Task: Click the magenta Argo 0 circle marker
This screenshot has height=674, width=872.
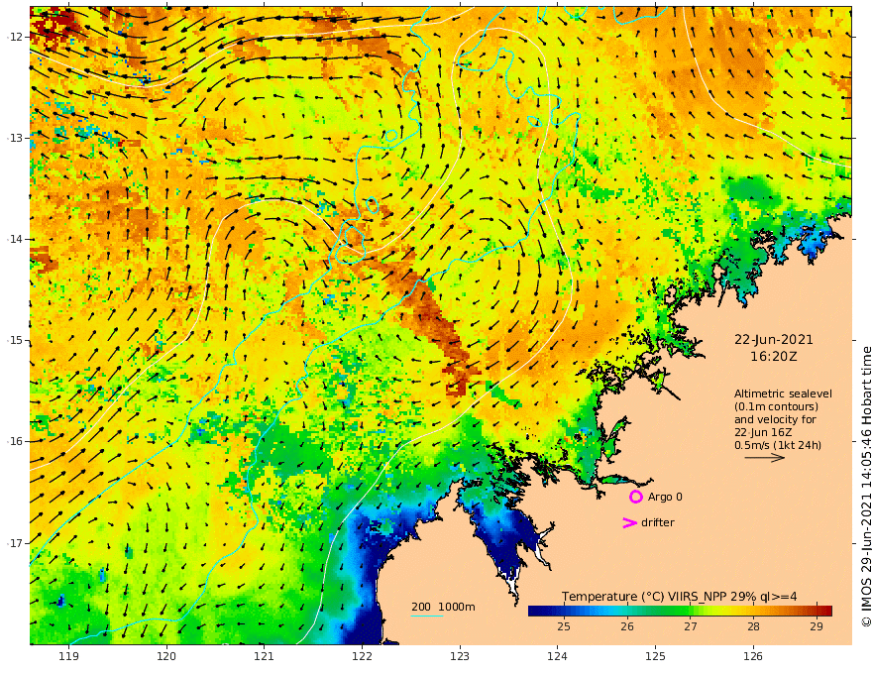Action: [635, 497]
